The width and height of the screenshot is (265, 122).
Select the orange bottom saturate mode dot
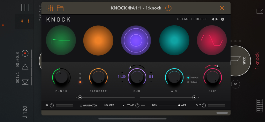point(80,82)
